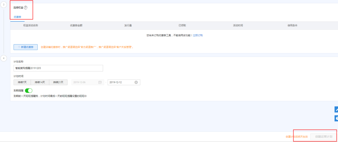Open the floating help question icon at right

tap(336, 118)
